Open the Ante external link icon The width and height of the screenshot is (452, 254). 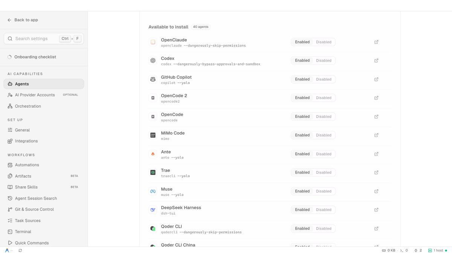376,154
